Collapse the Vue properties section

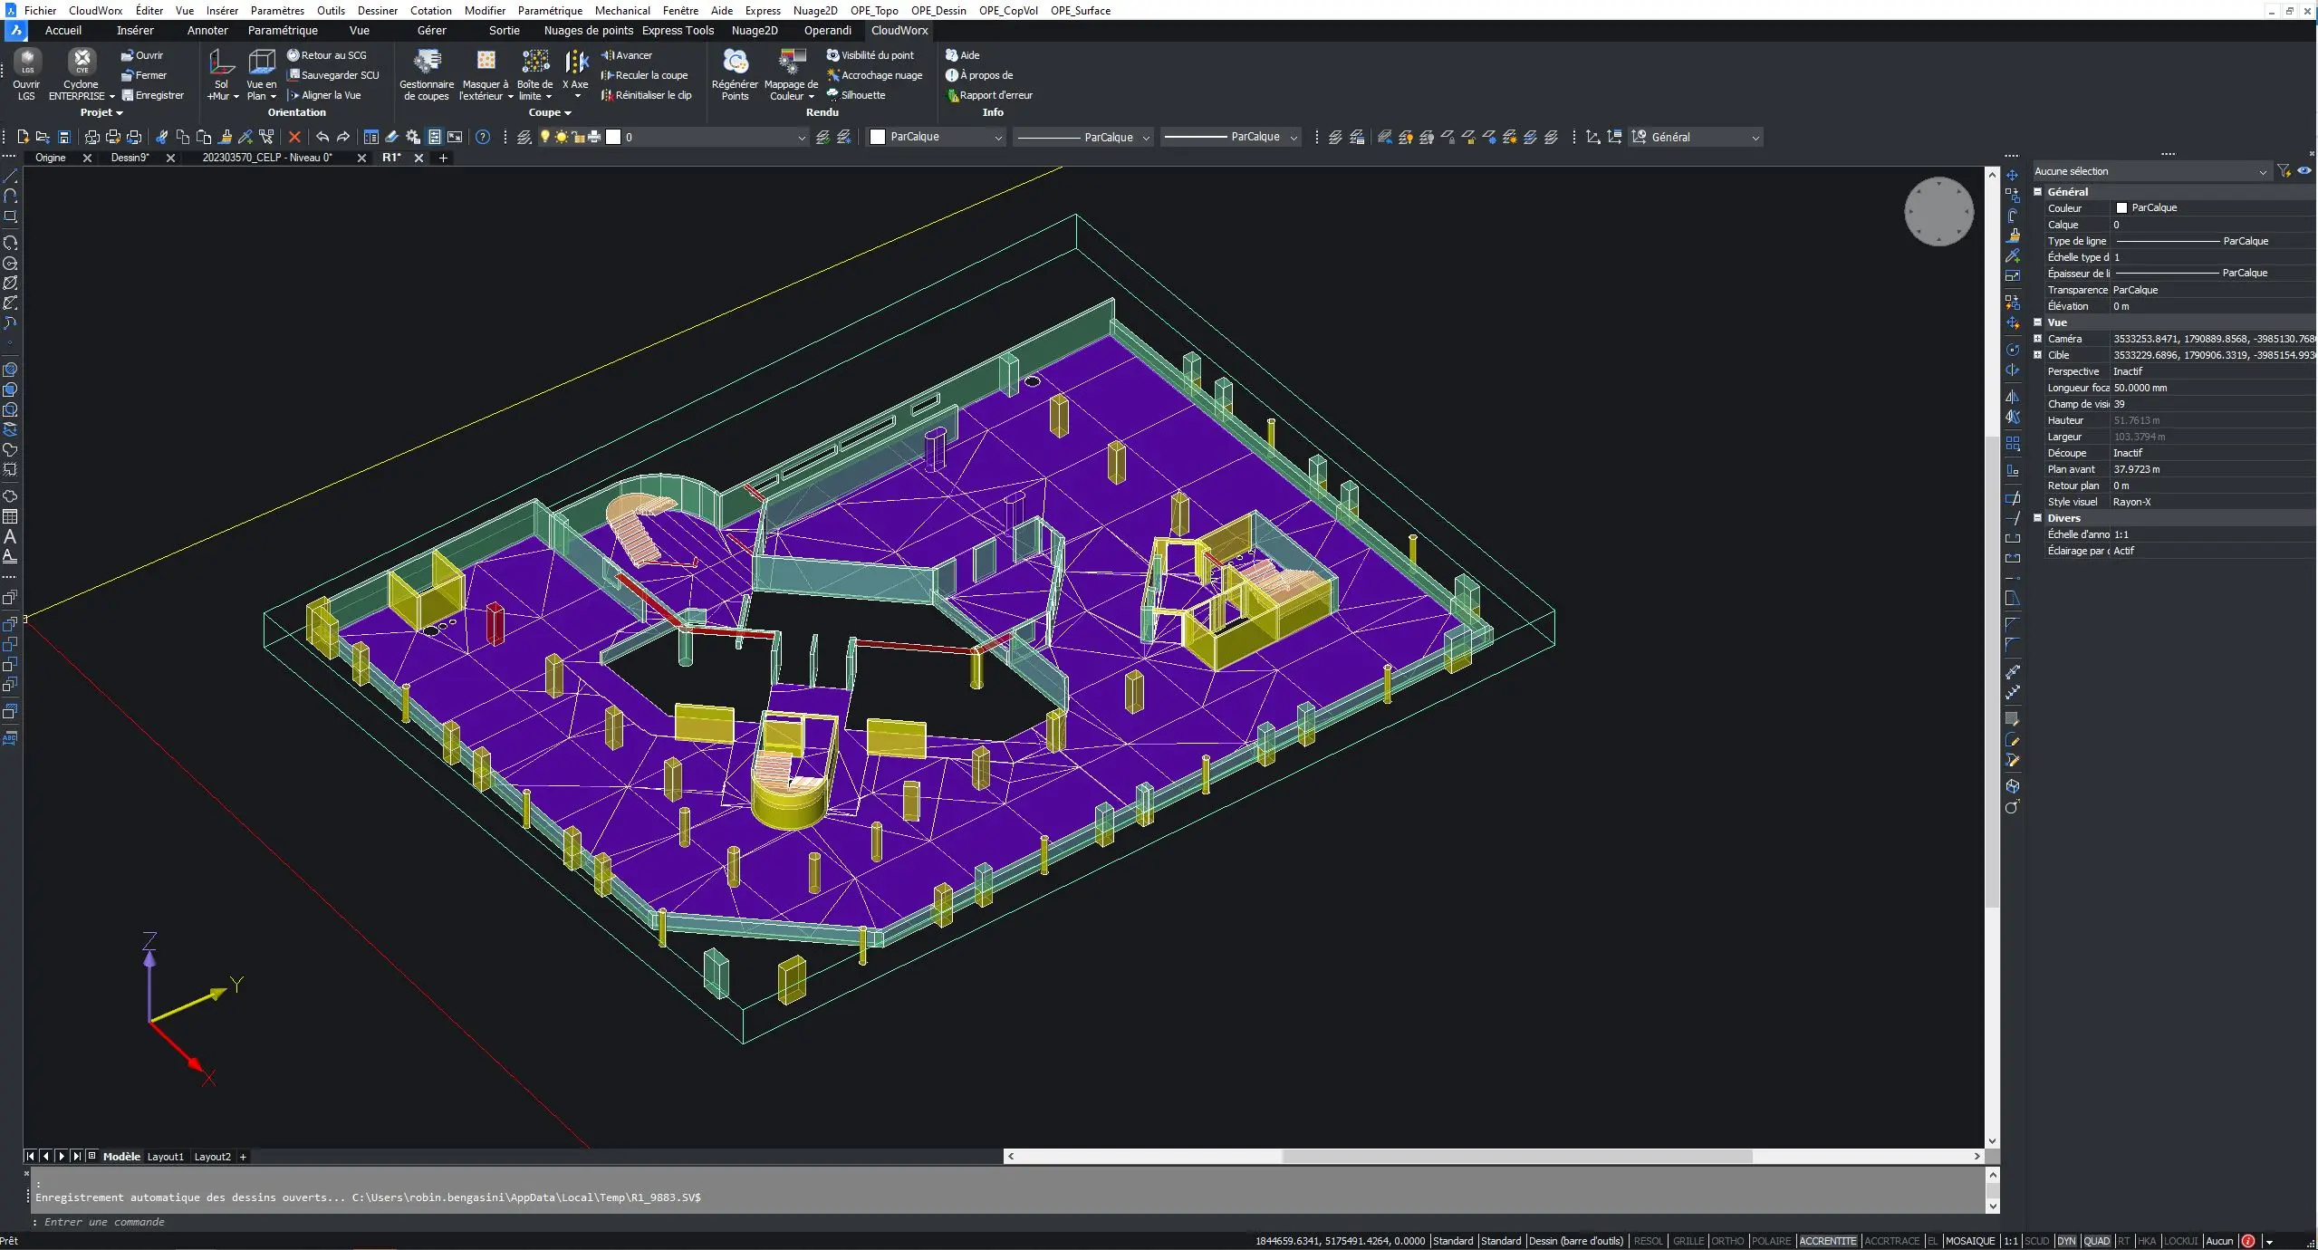point(2038,322)
